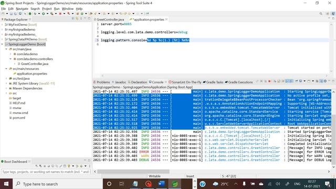336x189 pixels.
Task: Click Remove All Terminated Launches console icon
Action: 265,81
